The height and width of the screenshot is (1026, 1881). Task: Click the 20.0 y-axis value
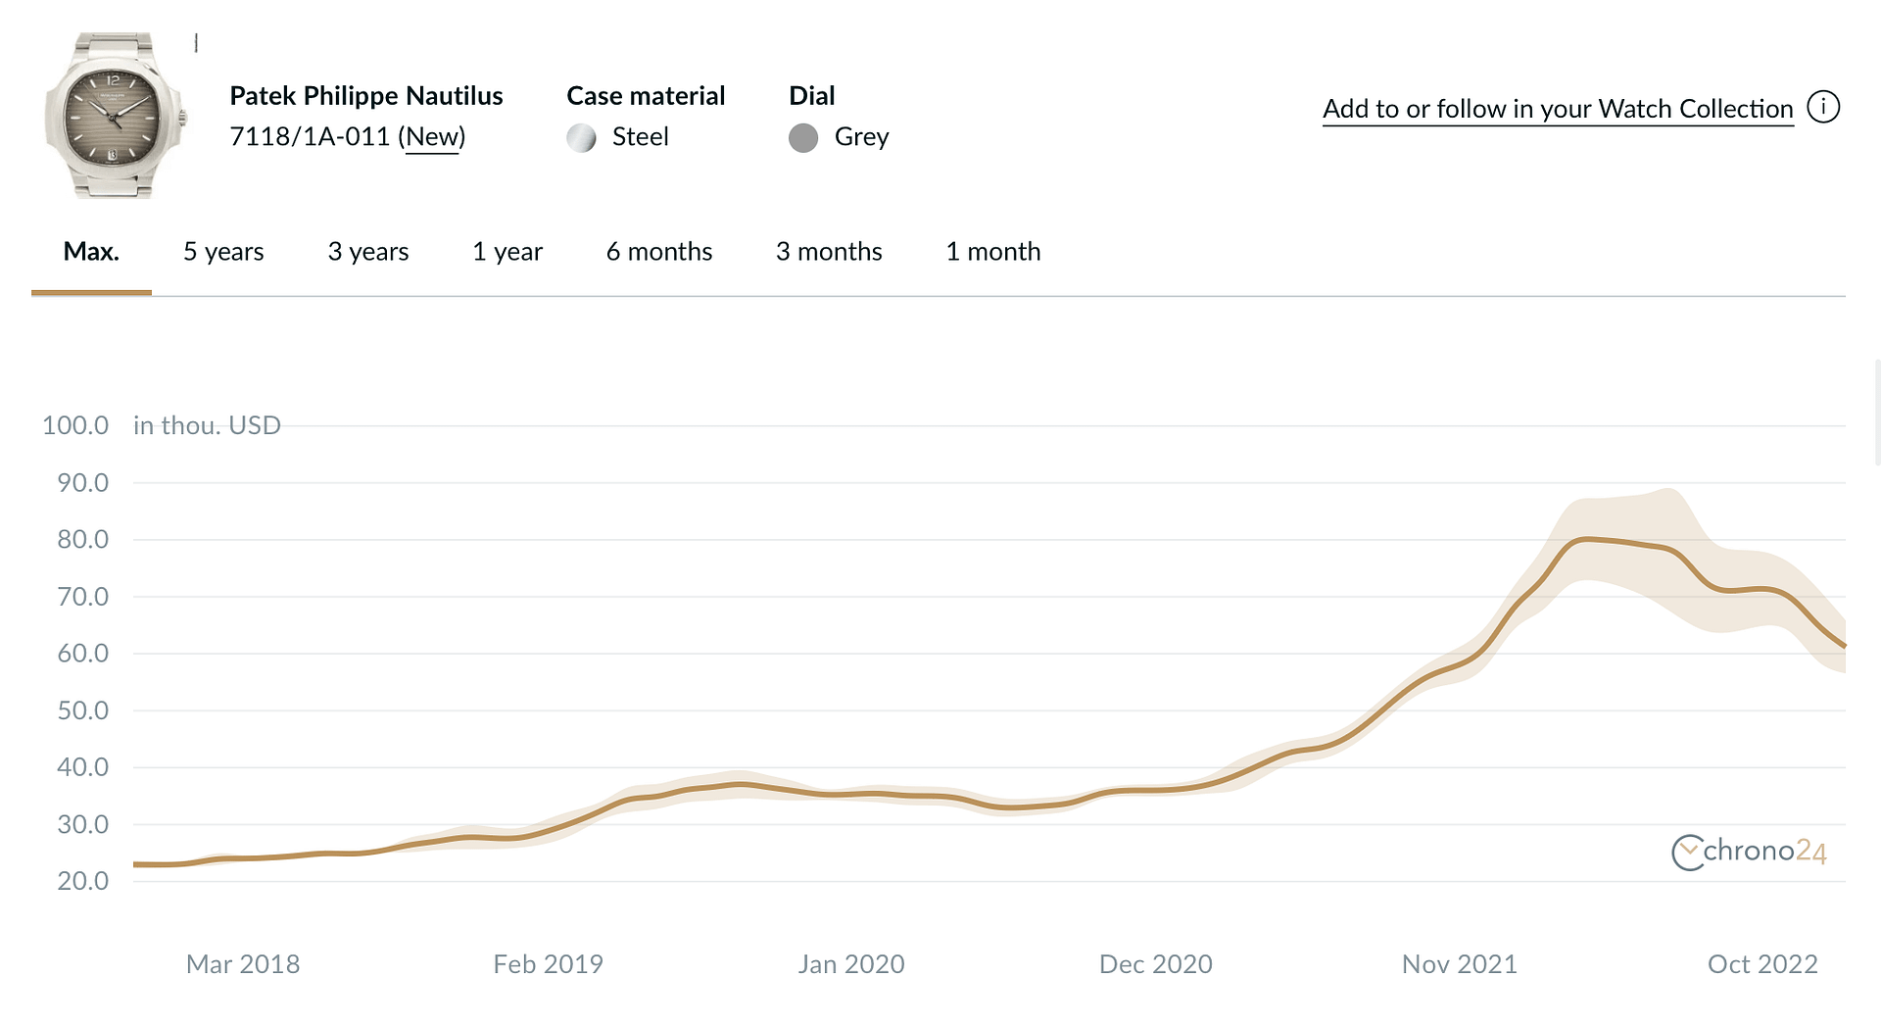pyautogui.click(x=83, y=881)
